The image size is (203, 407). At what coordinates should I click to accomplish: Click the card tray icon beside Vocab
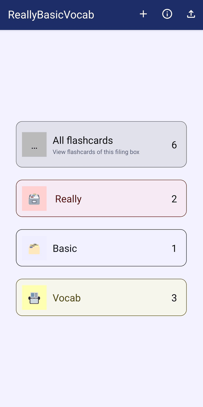pos(34,297)
